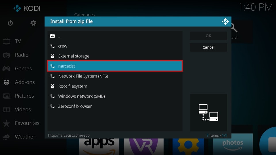Image resolution: width=276 pixels, height=155 pixels.
Task: Select Root filesystem entry
Action: click(115, 86)
